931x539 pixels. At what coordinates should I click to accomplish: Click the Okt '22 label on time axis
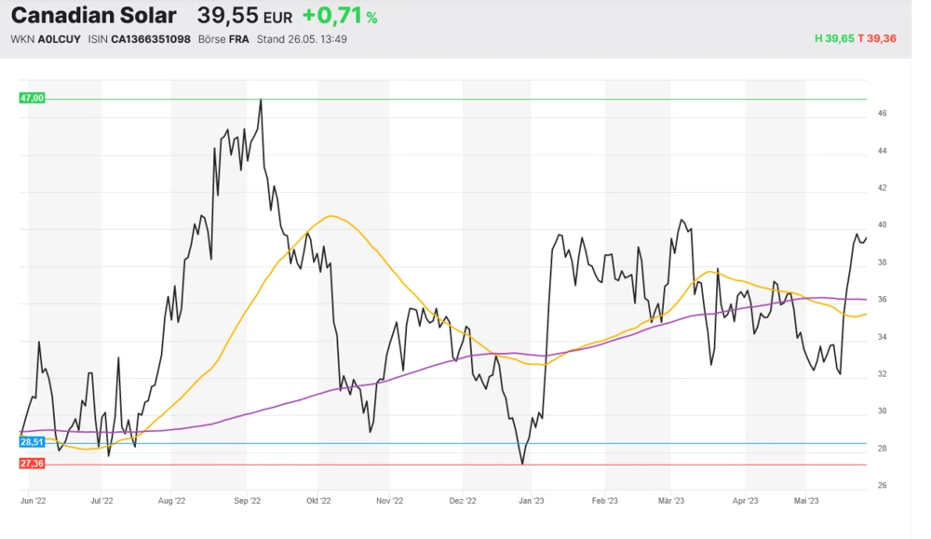[x=317, y=501]
